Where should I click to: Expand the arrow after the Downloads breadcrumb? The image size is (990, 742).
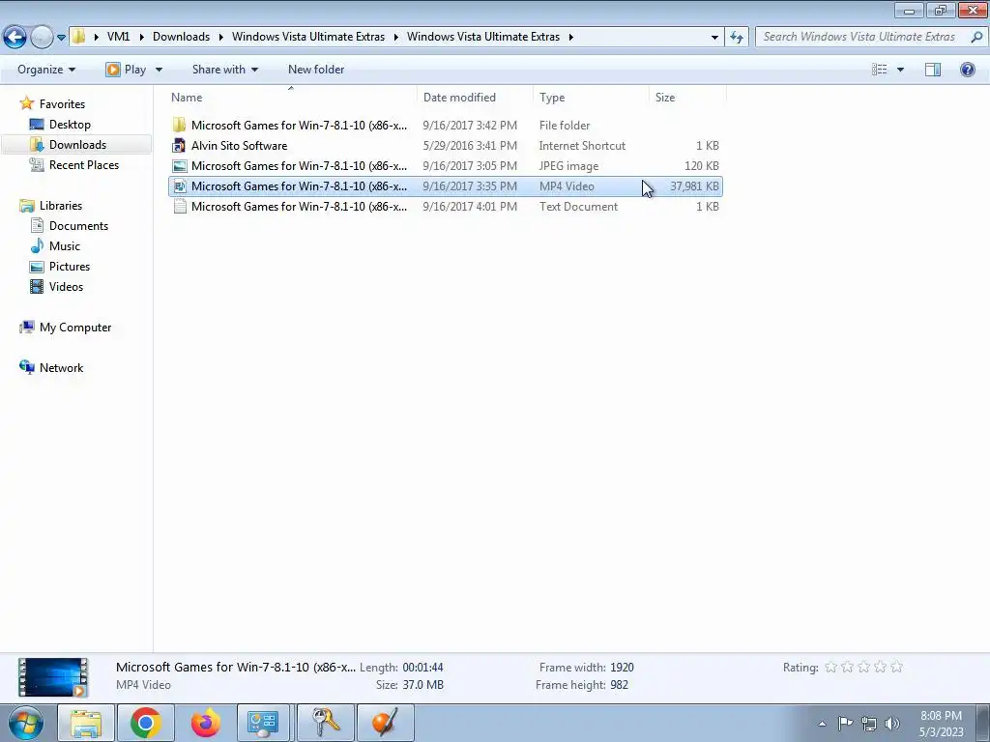[x=221, y=37]
